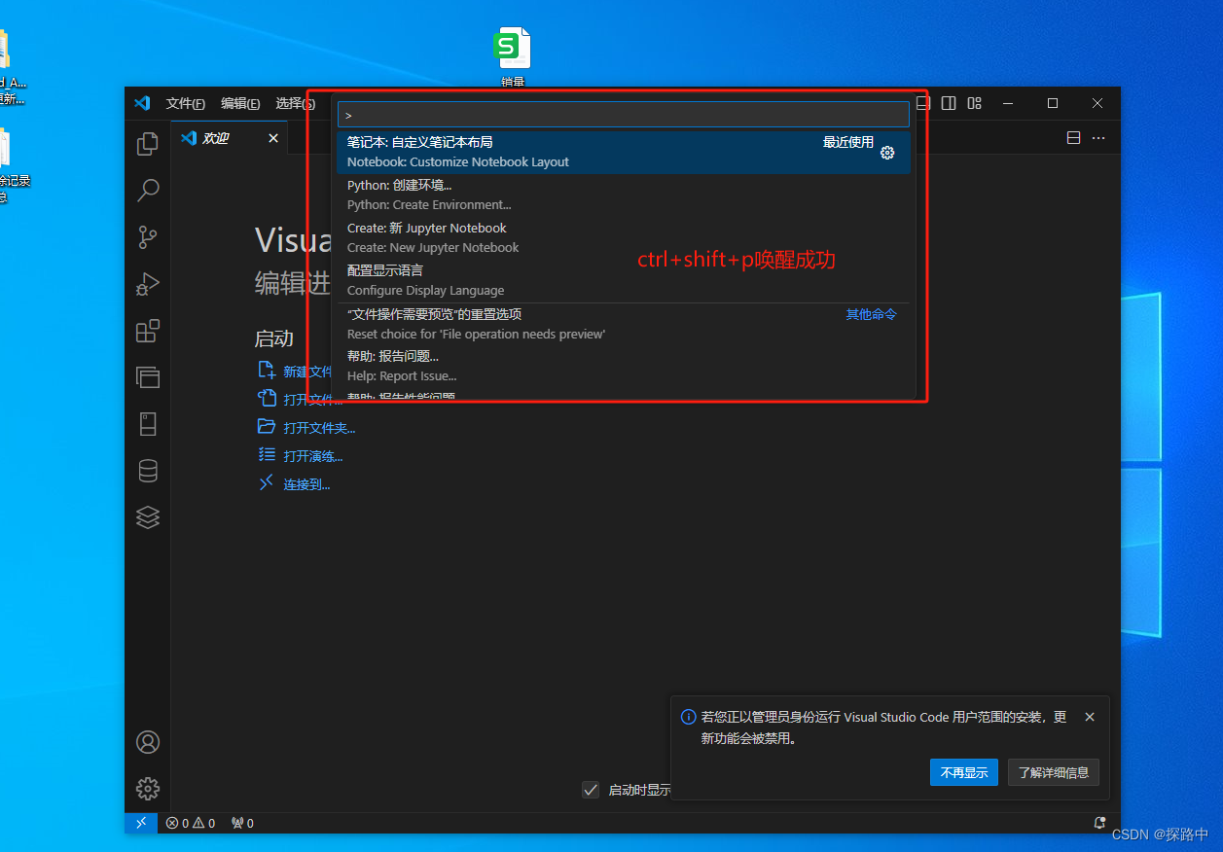Toggle secondary side bar layout icon
1223x852 pixels.
pyautogui.click(x=949, y=103)
